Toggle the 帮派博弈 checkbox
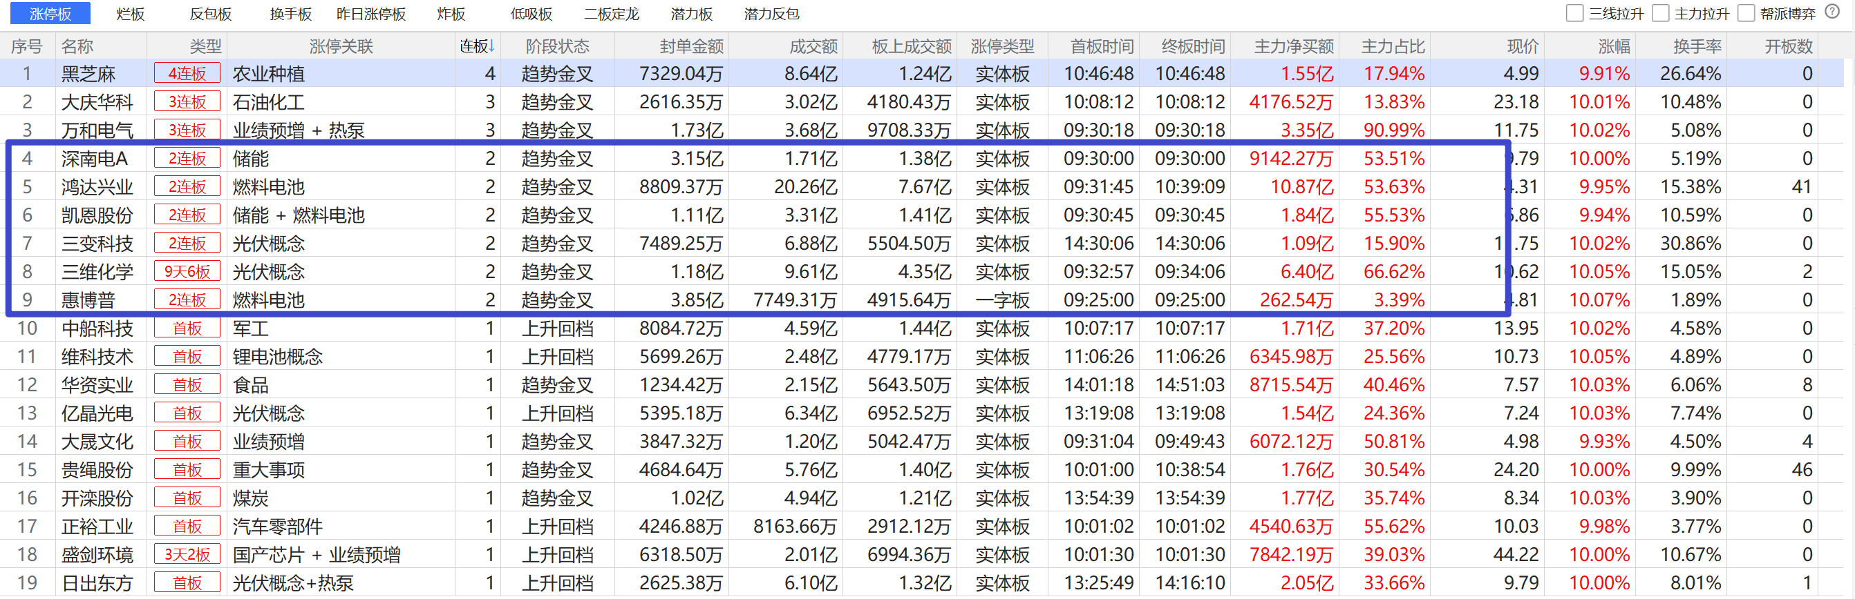The image size is (1855, 599). pyautogui.click(x=1746, y=14)
